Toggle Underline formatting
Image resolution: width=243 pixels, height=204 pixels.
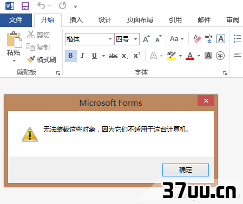coord(94,56)
